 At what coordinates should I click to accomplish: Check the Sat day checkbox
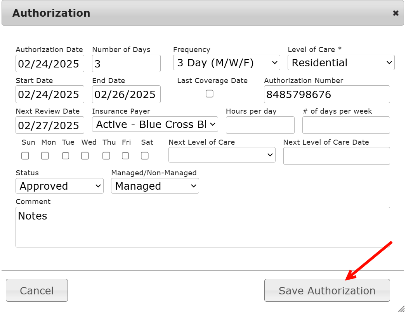pos(145,156)
